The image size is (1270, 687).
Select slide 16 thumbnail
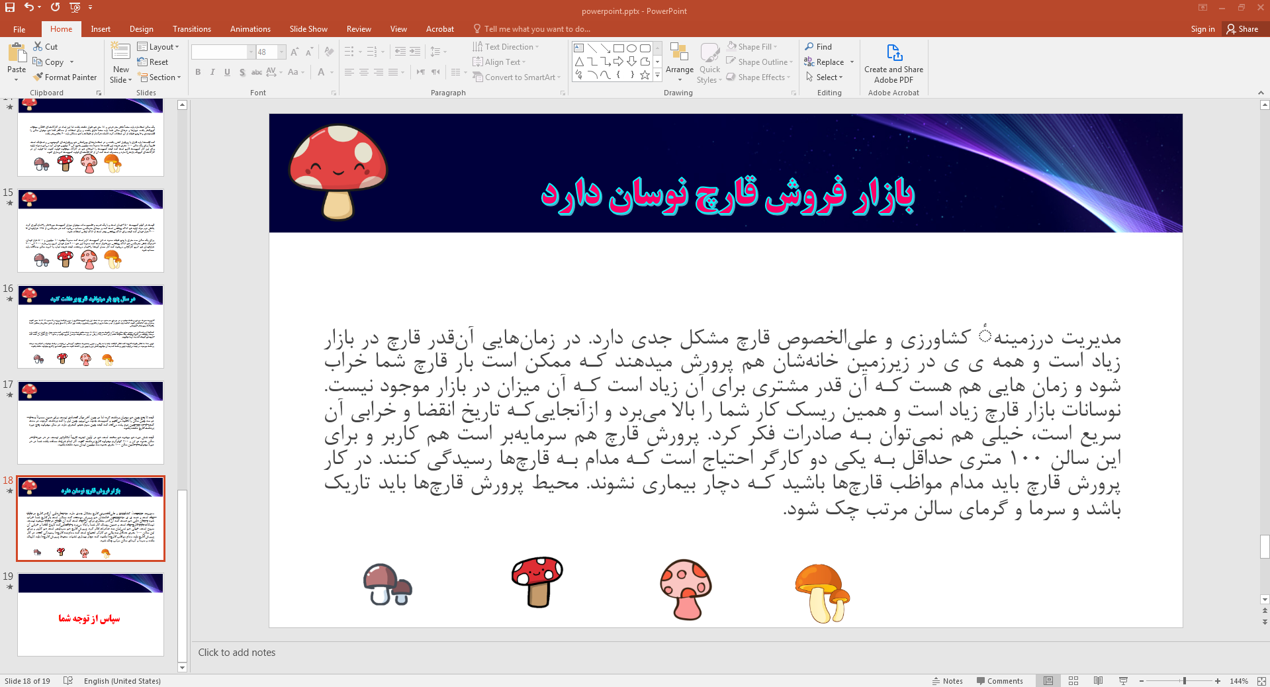click(91, 326)
